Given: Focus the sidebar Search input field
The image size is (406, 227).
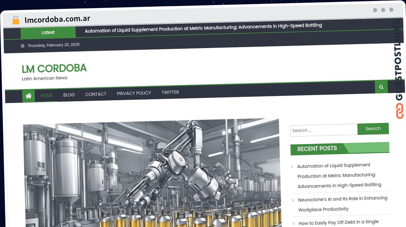Looking at the screenshot, I should click(323, 130).
